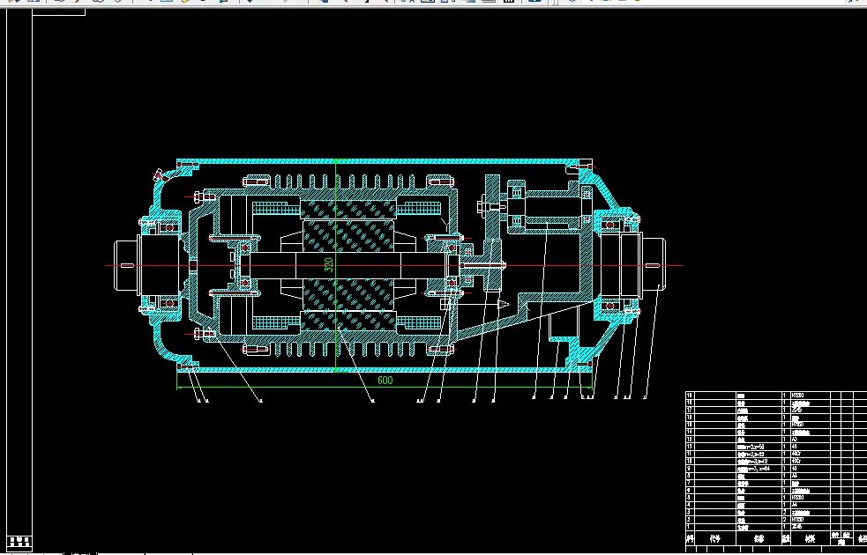
Task: Select the 600 length dimension text
Action: point(385,381)
